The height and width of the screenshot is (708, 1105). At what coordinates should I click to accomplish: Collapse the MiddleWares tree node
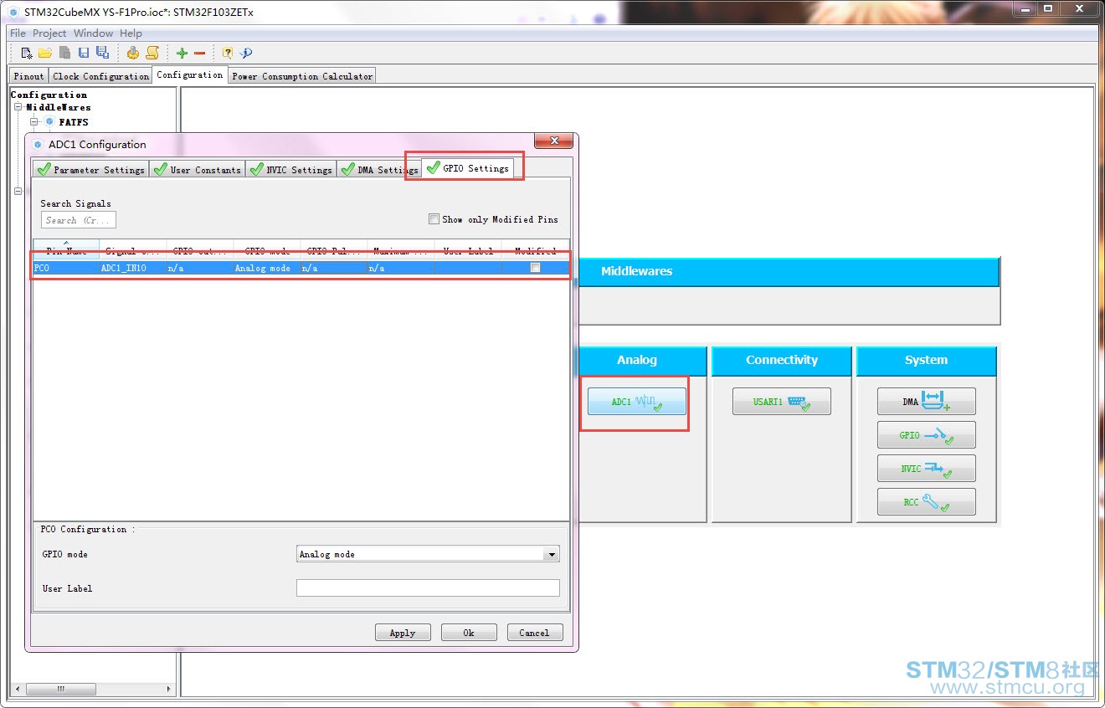(x=18, y=107)
